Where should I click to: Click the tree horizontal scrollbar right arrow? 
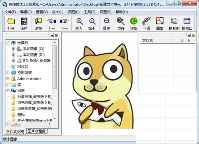(49, 124)
